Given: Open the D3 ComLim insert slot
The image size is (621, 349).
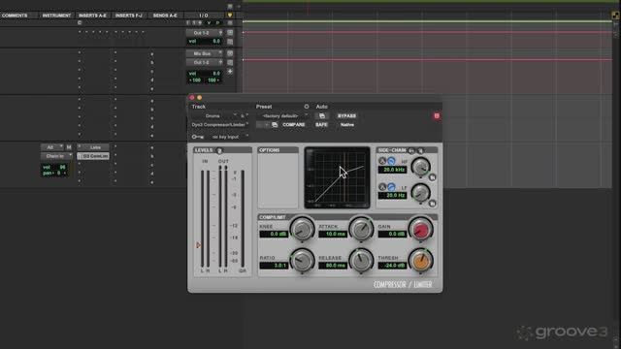Looking at the screenshot, I should point(93,156).
